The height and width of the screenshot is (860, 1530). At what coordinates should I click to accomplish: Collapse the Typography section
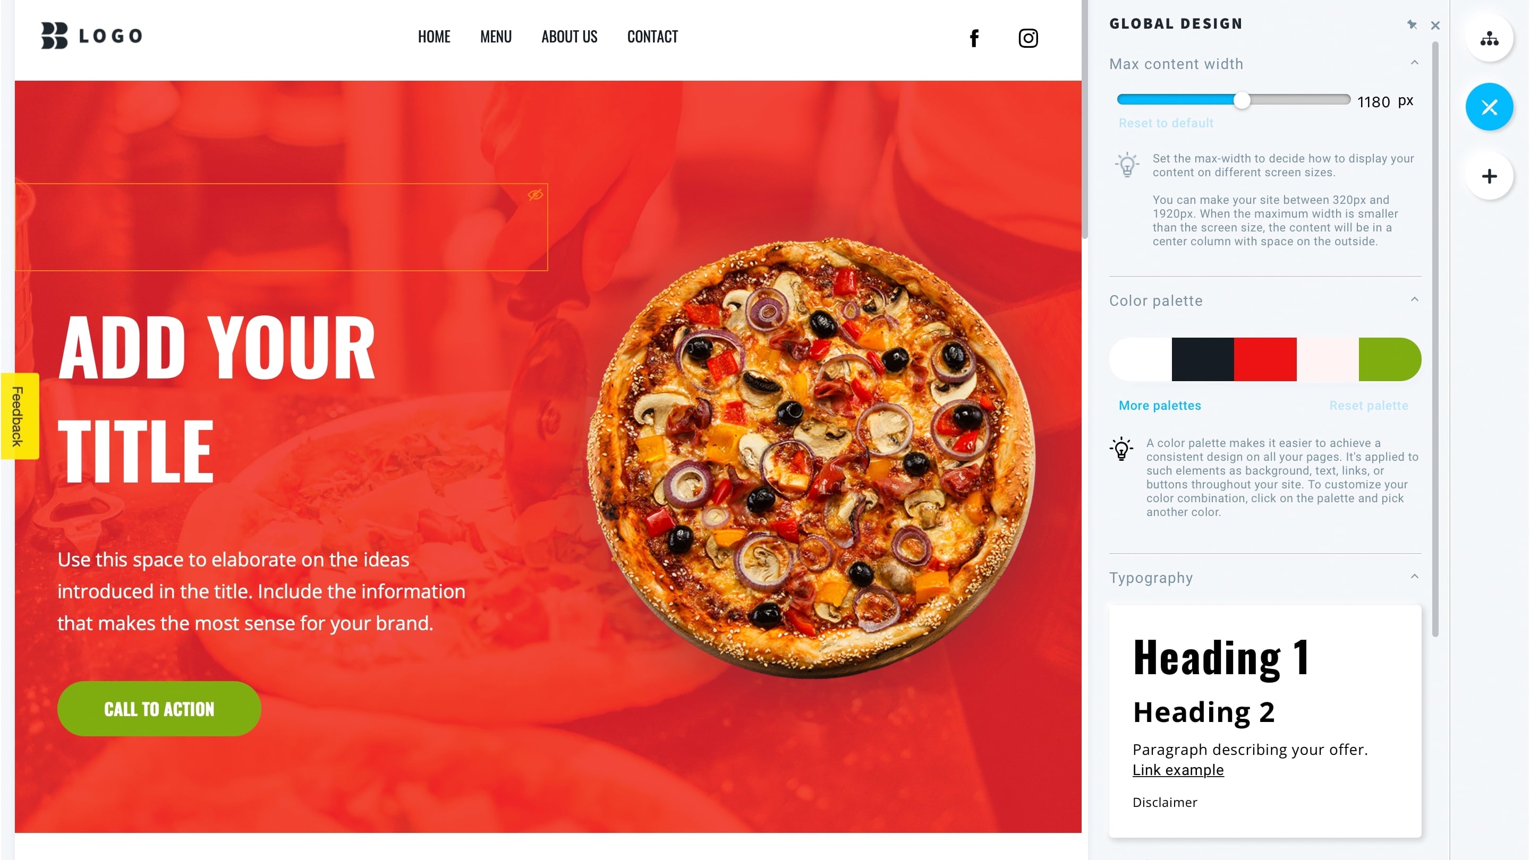pyautogui.click(x=1416, y=578)
